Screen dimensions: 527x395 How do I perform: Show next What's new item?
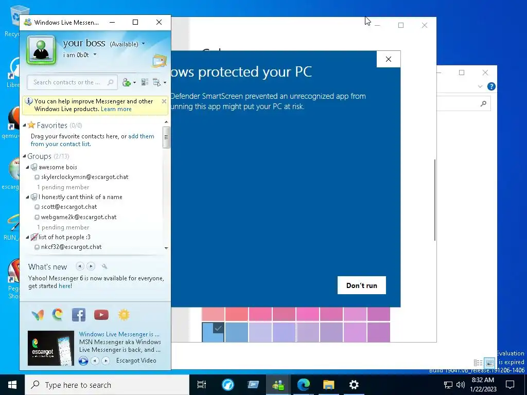(x=91, y=266)
